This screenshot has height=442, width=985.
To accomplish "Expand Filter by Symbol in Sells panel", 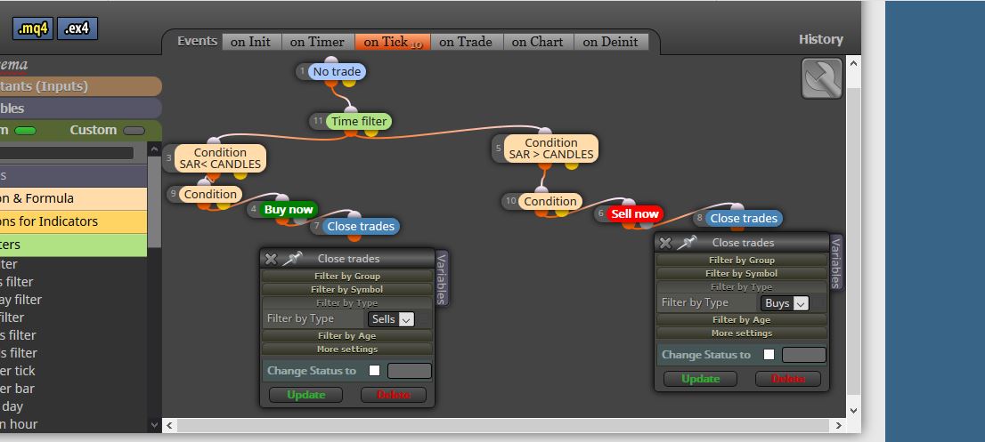I will [346, 290].
